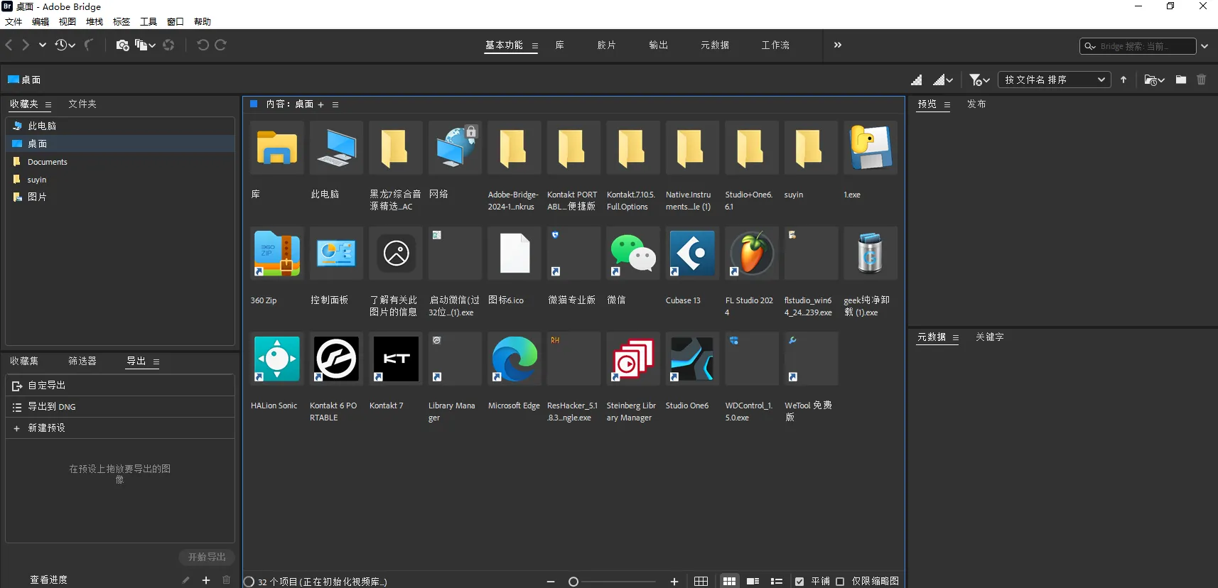The height and width of the screenshot is (588, 1218).
Task: Toggle ascending sort order arrow
Action: [x=1123, y=80]
